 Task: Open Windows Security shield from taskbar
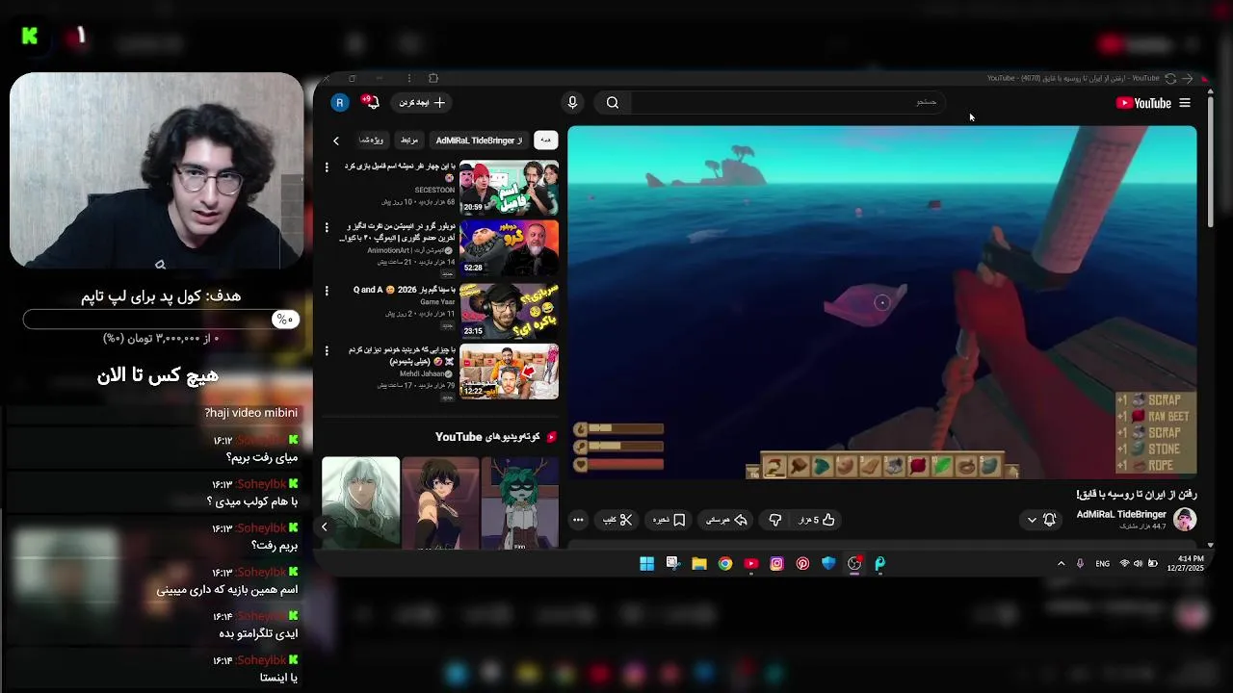[828, 564]
